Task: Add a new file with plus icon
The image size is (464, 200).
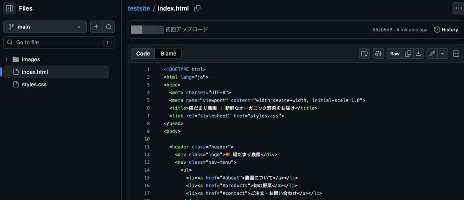Action: [x=97, y=27]
